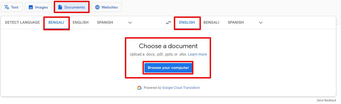Click Browse your computer button
The image size is (341, 104).
168,68
